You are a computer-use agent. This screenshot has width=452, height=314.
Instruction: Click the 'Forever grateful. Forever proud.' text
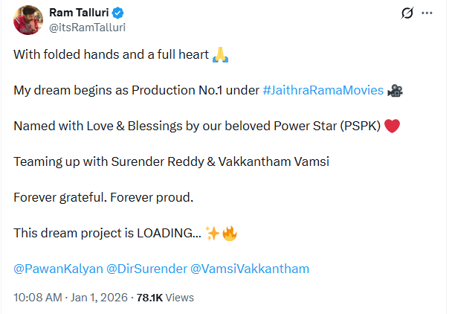click(103, 197)
